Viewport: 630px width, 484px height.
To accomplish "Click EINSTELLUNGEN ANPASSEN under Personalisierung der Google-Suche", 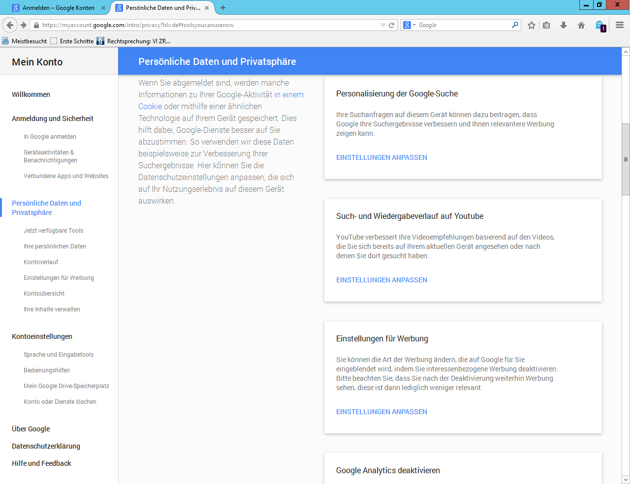I will click(x=381, y=157).
